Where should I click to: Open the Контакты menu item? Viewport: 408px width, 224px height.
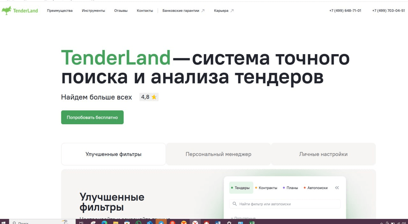(x=145, y=11)
